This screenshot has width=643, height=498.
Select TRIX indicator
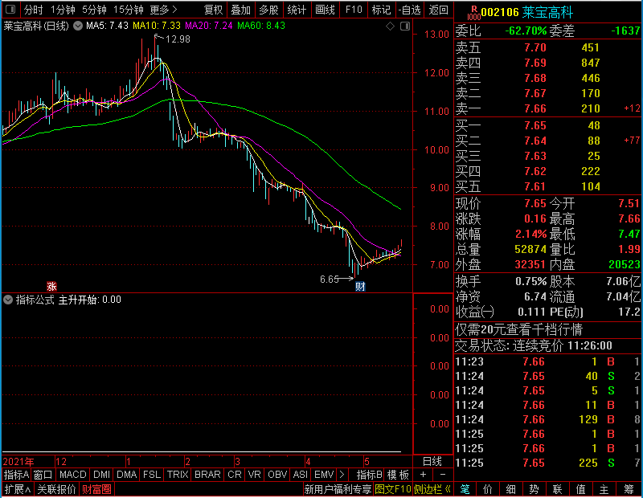tap(177, 475)
